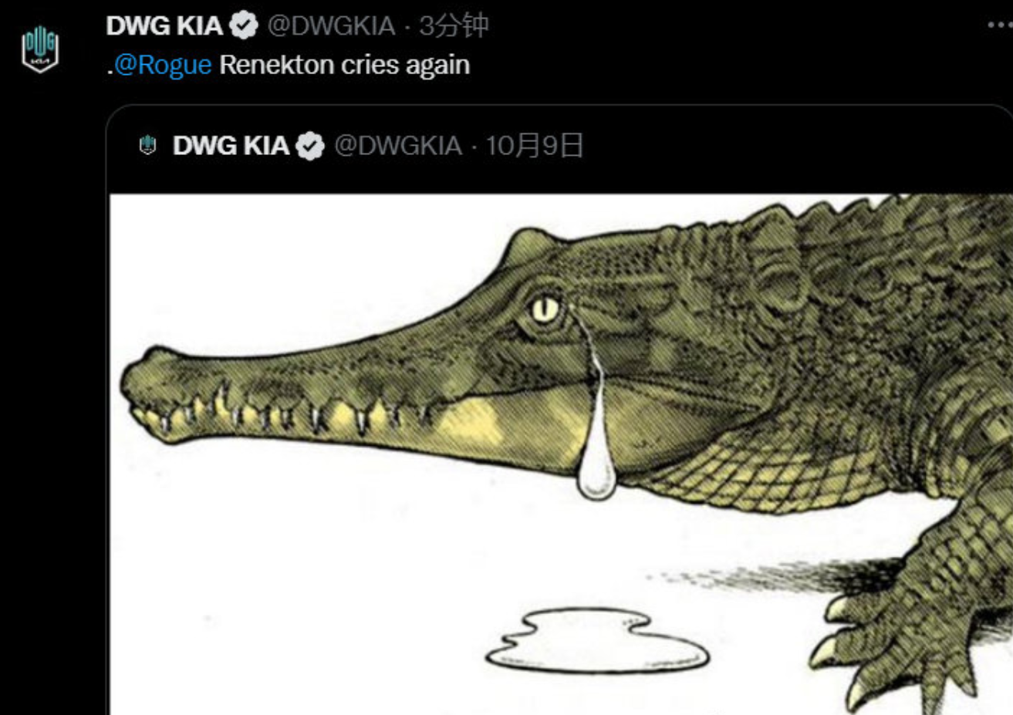This screenshot has height=715, width=1013.
Task: Click the verified badge beside top DWG KIA
Action: [x=245, y=25]
